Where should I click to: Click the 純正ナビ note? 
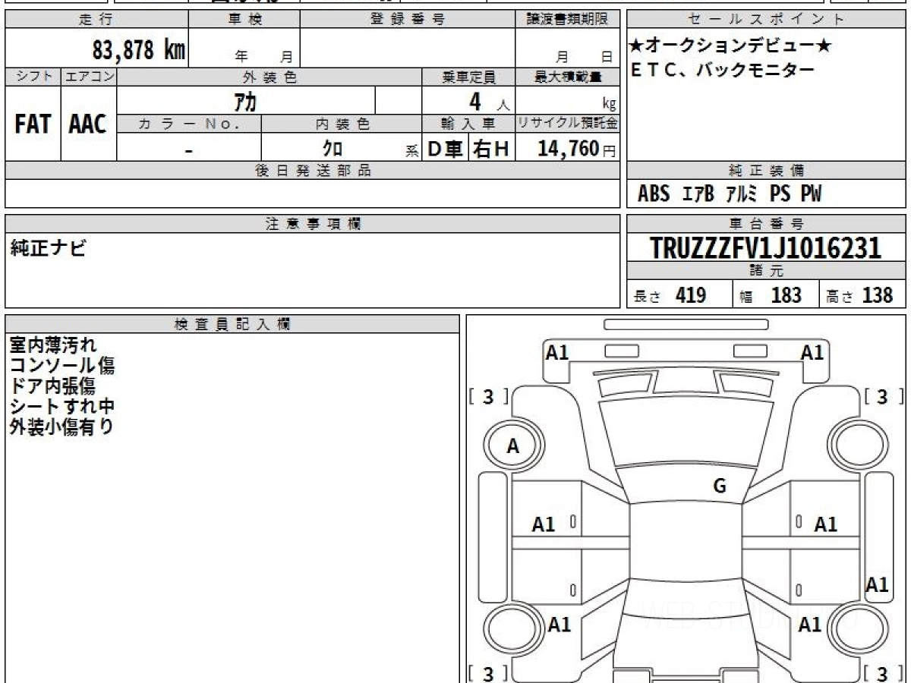tap(49, 247)
